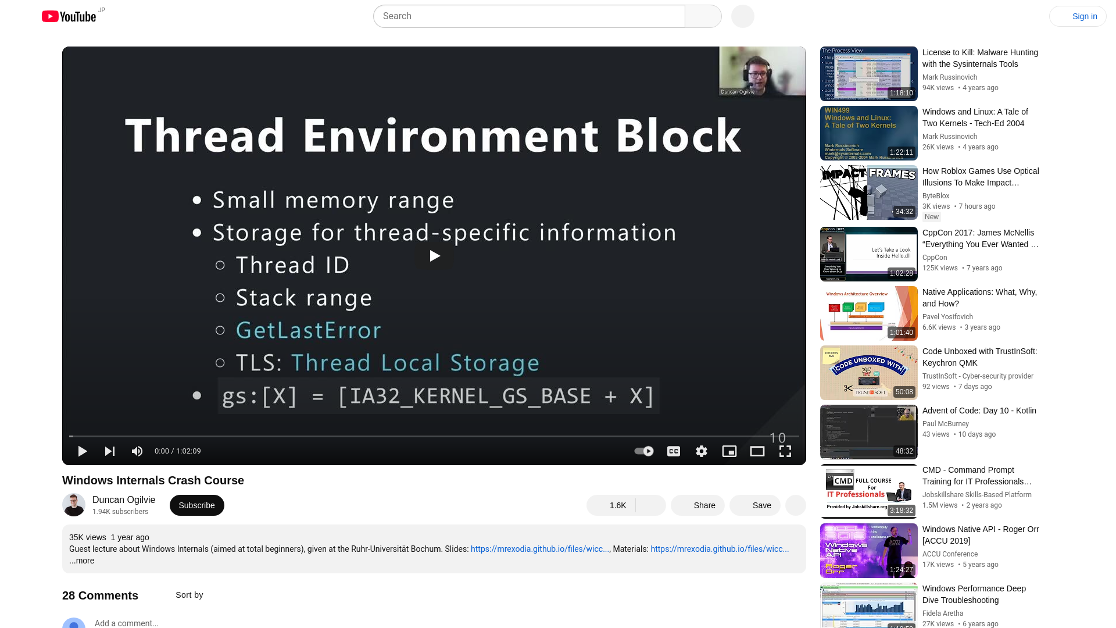Click the play/pause button
This screenshot has height=628, width=1116.
82,451
